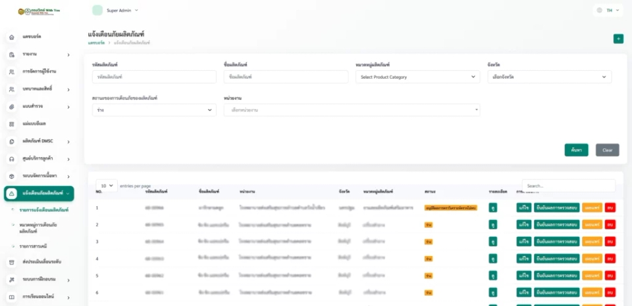
Task: Click the home dashboard icon in sidebar
Action: point(12,37)
